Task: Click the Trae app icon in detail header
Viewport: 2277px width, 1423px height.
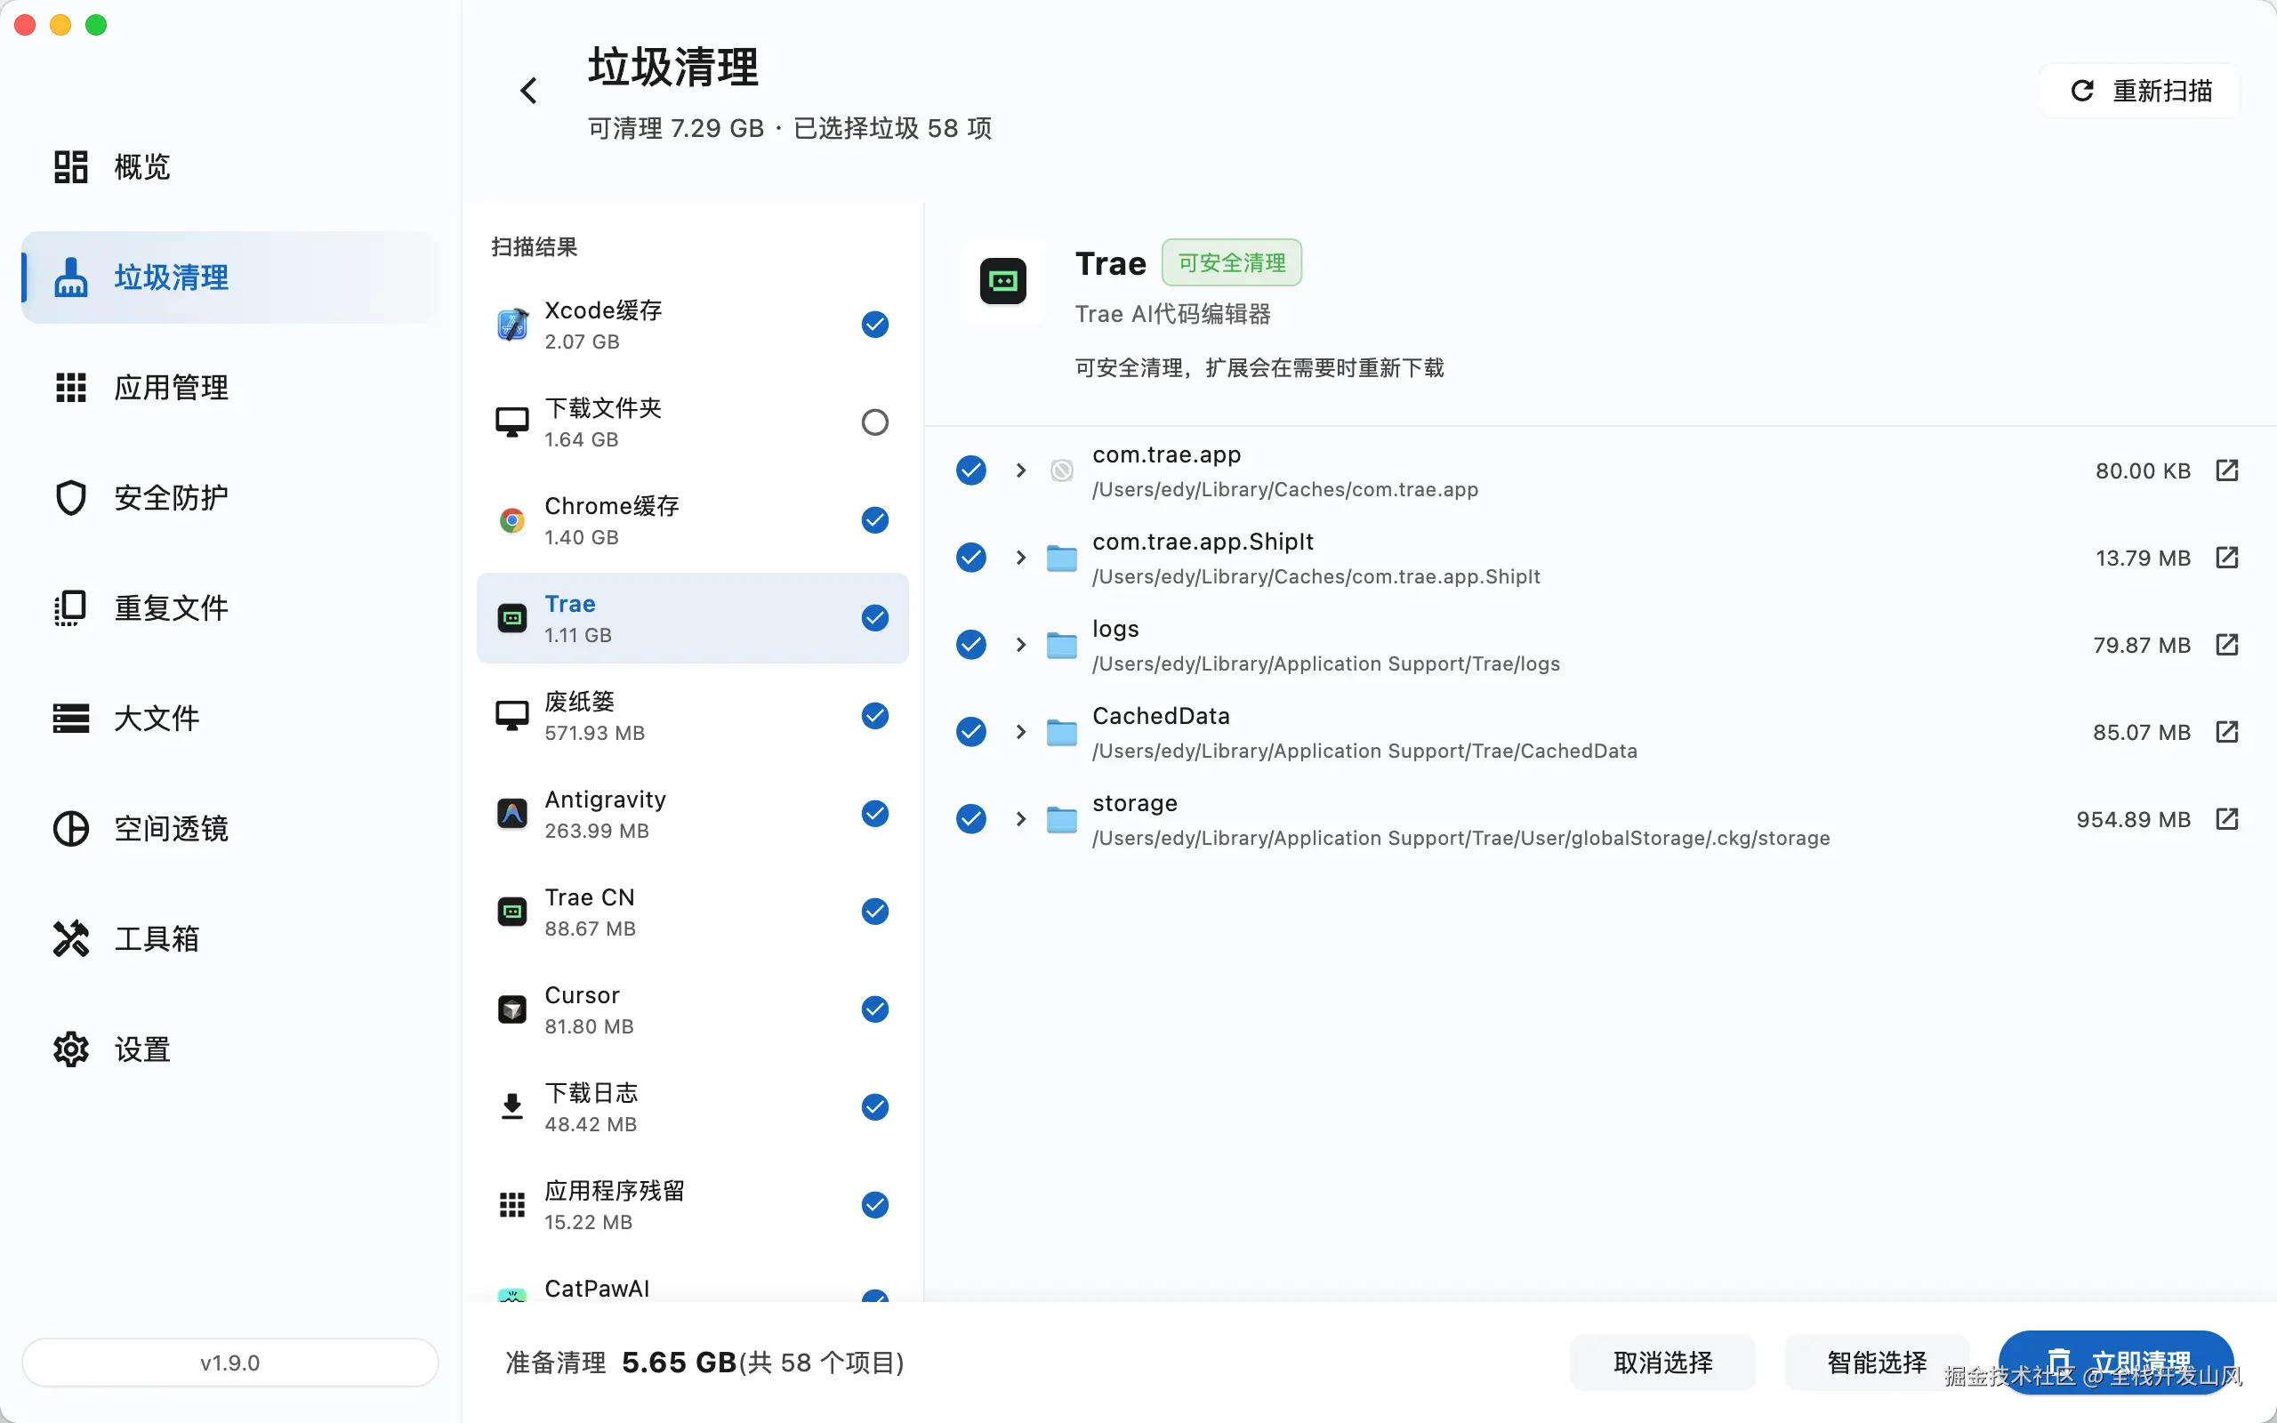Action: (1003, 281)
